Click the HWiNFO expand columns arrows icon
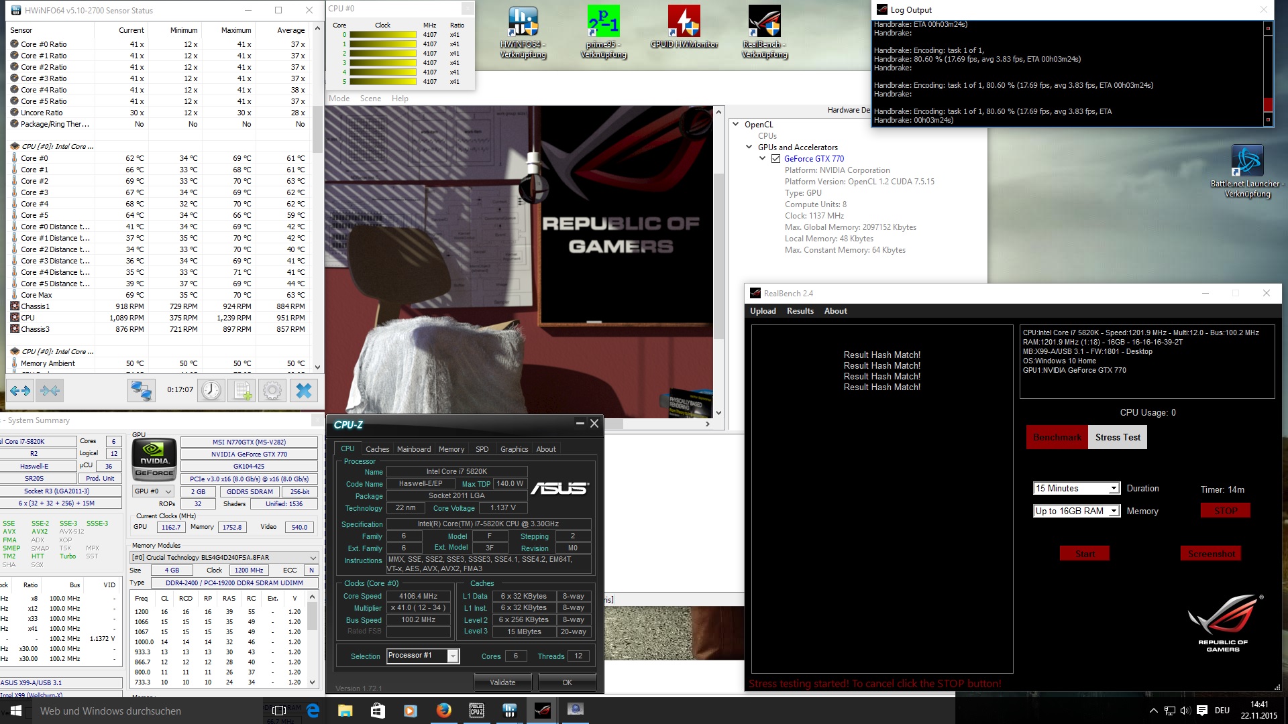This screenshot has width=1288, height=724. point(20,390)
